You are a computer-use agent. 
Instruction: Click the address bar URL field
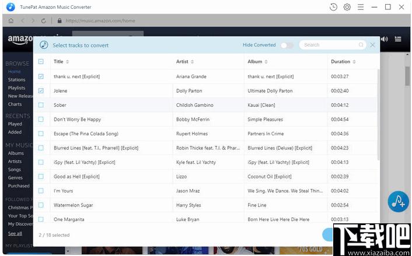[x=100, y=21]
